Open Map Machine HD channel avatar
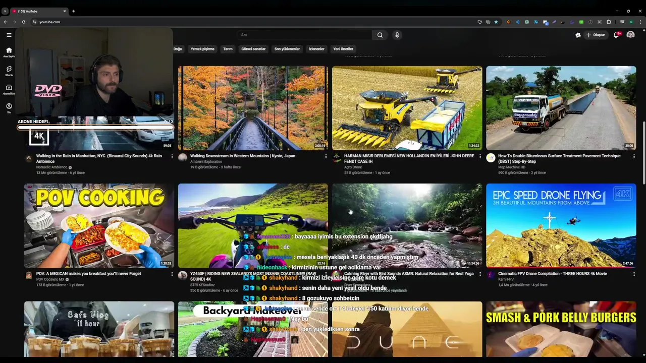The height and width of the screenshot is (363, 646). pyautogui.click(x=491, y=158)
